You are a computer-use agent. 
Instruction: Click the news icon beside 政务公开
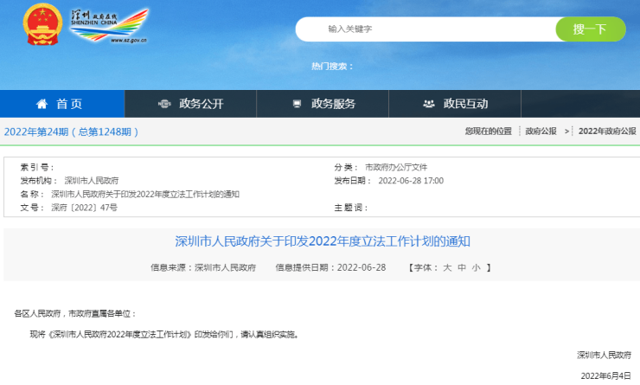tap(164, 104)
